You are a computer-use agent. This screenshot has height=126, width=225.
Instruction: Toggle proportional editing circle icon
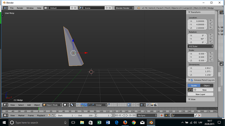click(134, 105)
